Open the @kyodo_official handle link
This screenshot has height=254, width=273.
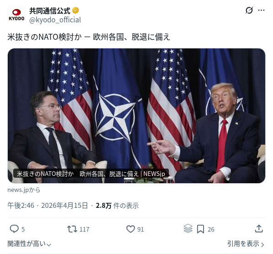coord(55,20)
